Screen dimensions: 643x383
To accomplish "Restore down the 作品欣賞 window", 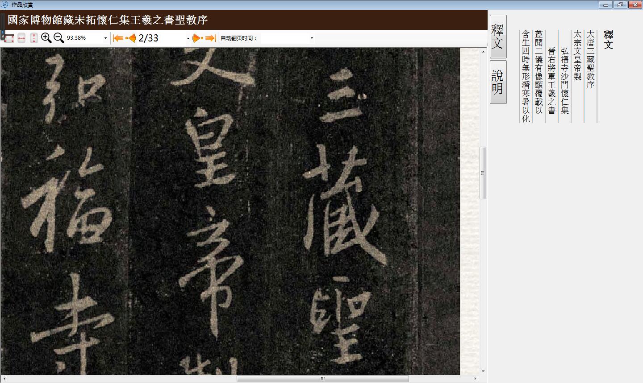I will click(620, 5).
